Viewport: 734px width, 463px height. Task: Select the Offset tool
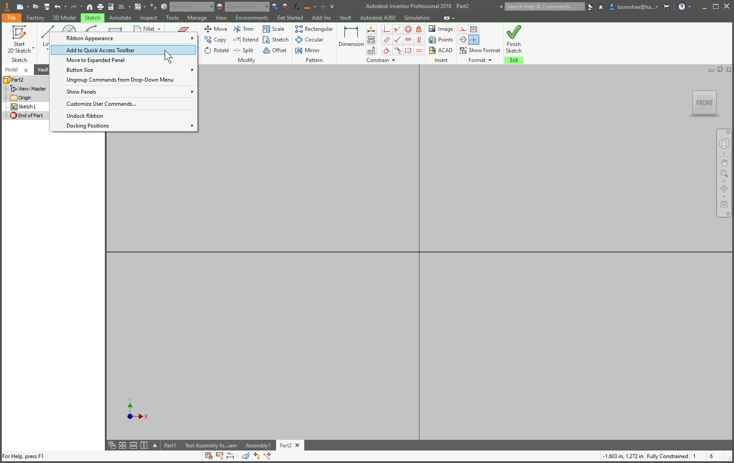[x=275, y=50]
